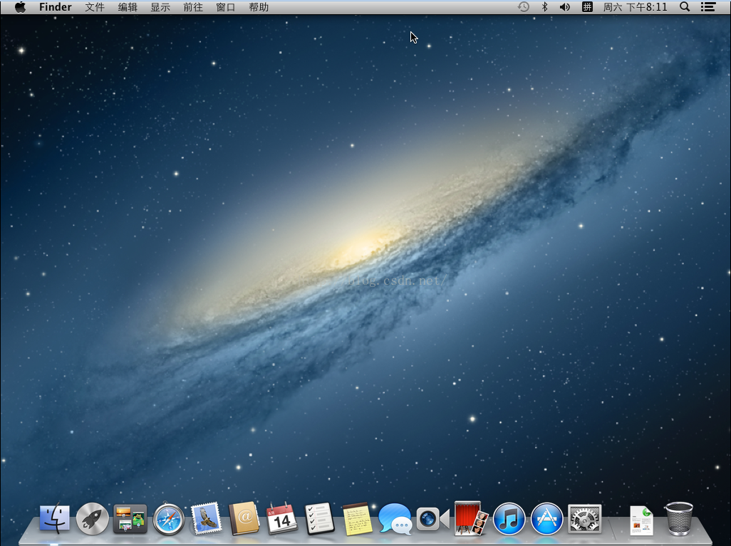Open the Calendar app icon
This screenshot has height=546, width=731.
click(282, 519)
